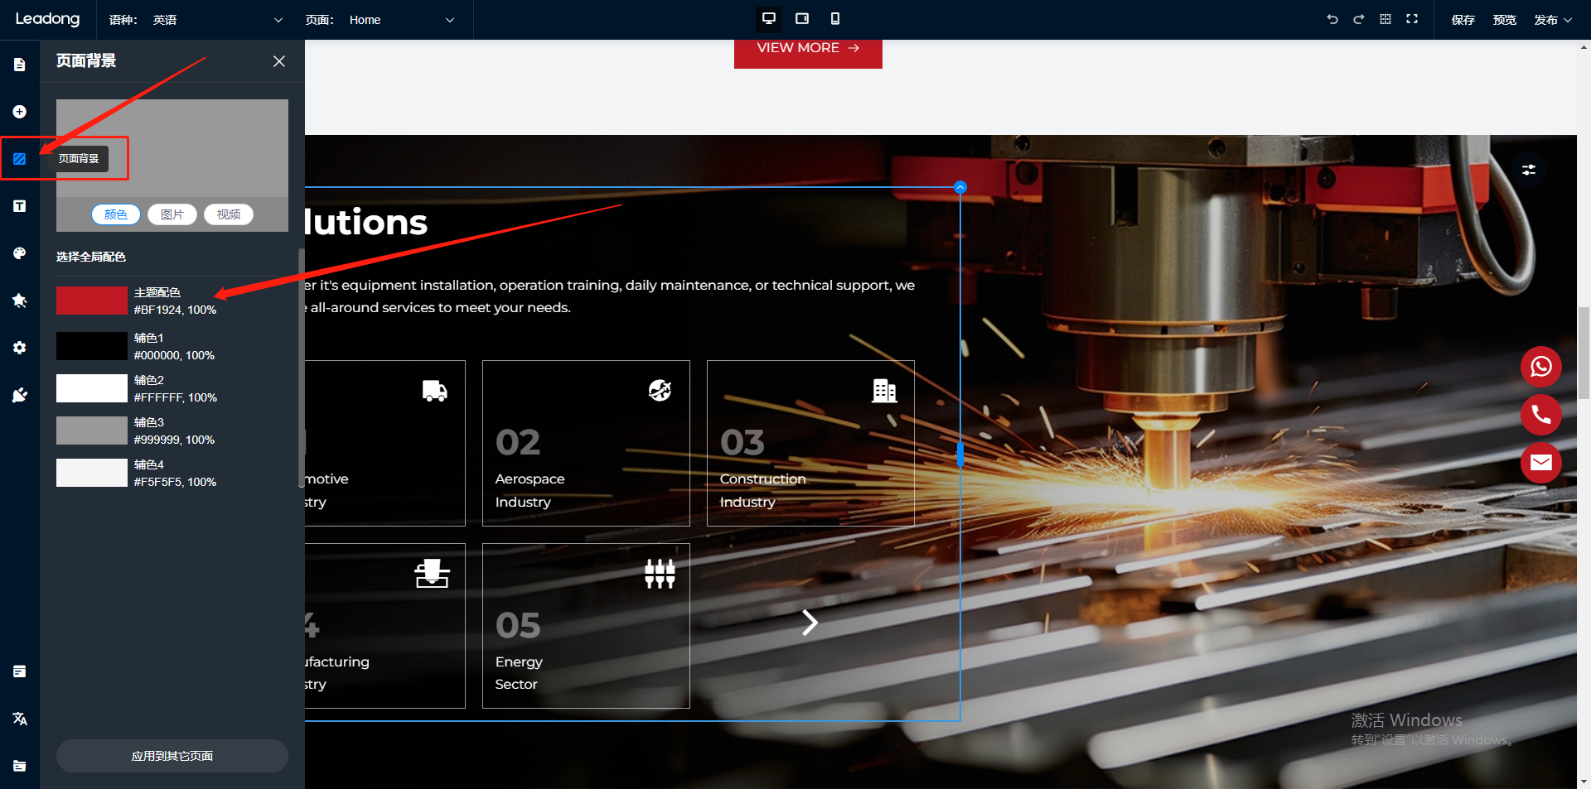Click the redo arrow in top bar

pyautogui.click(x=1359, y=19)
